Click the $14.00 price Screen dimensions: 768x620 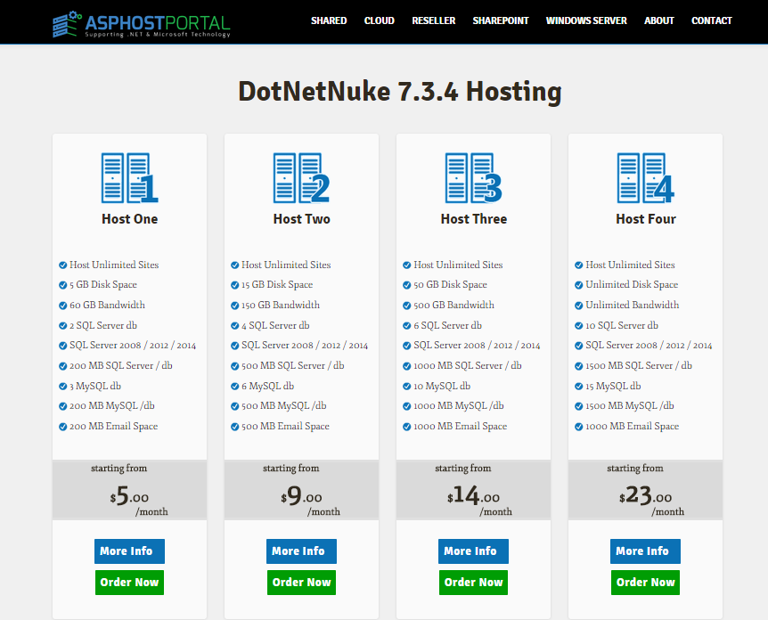pyautogui.click(x=473, y=495)
